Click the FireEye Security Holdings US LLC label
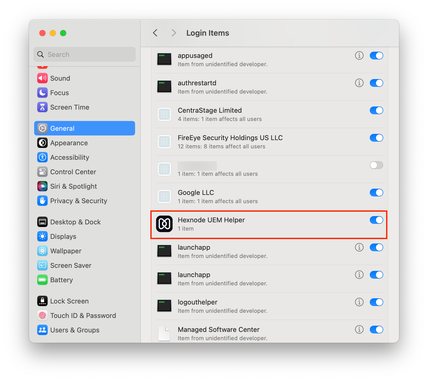Viewport: 428px width, 381px height. (x=230, y=138)
